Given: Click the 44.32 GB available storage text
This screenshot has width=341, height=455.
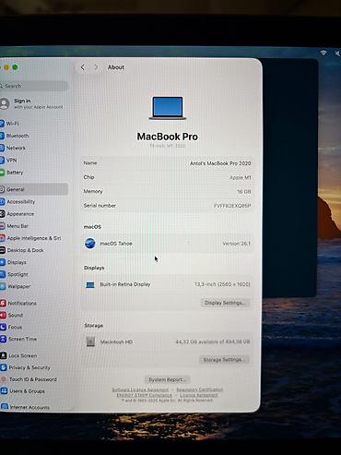Looking at the screenshot, I should click(213, 341).
